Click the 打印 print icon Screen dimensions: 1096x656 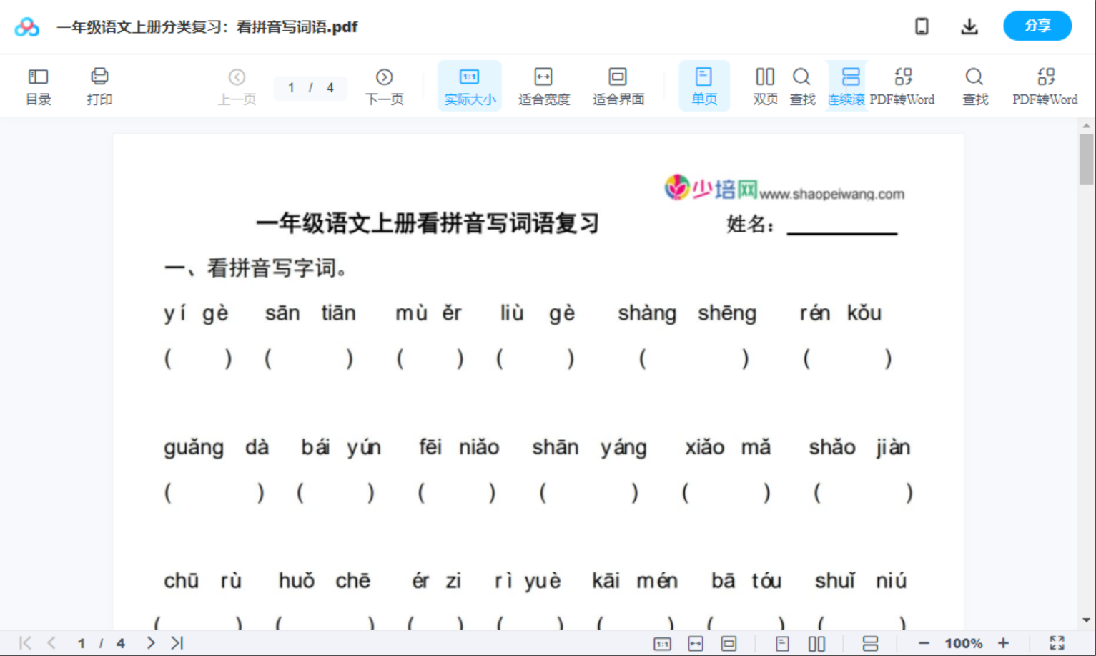click(x=99, y=85)
